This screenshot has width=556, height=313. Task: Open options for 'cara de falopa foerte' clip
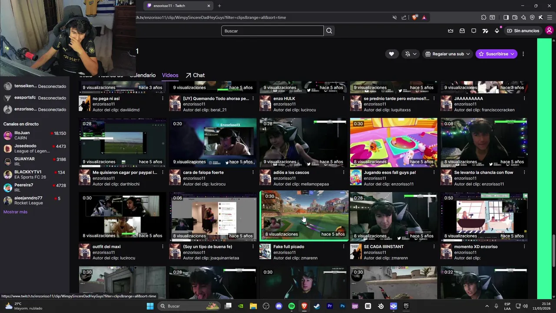253,173
